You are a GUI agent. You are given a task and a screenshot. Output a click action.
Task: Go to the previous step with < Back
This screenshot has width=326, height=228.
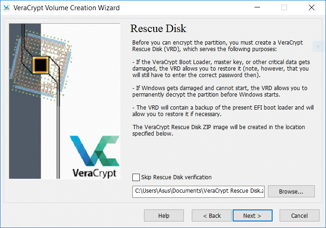coord(212,215)
